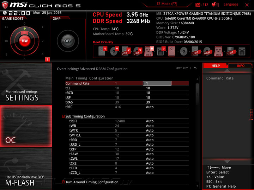Select the highlighted UEFI USB key boot icon
The height and width of the screenshot is (190, 254).
coord(149,51)
